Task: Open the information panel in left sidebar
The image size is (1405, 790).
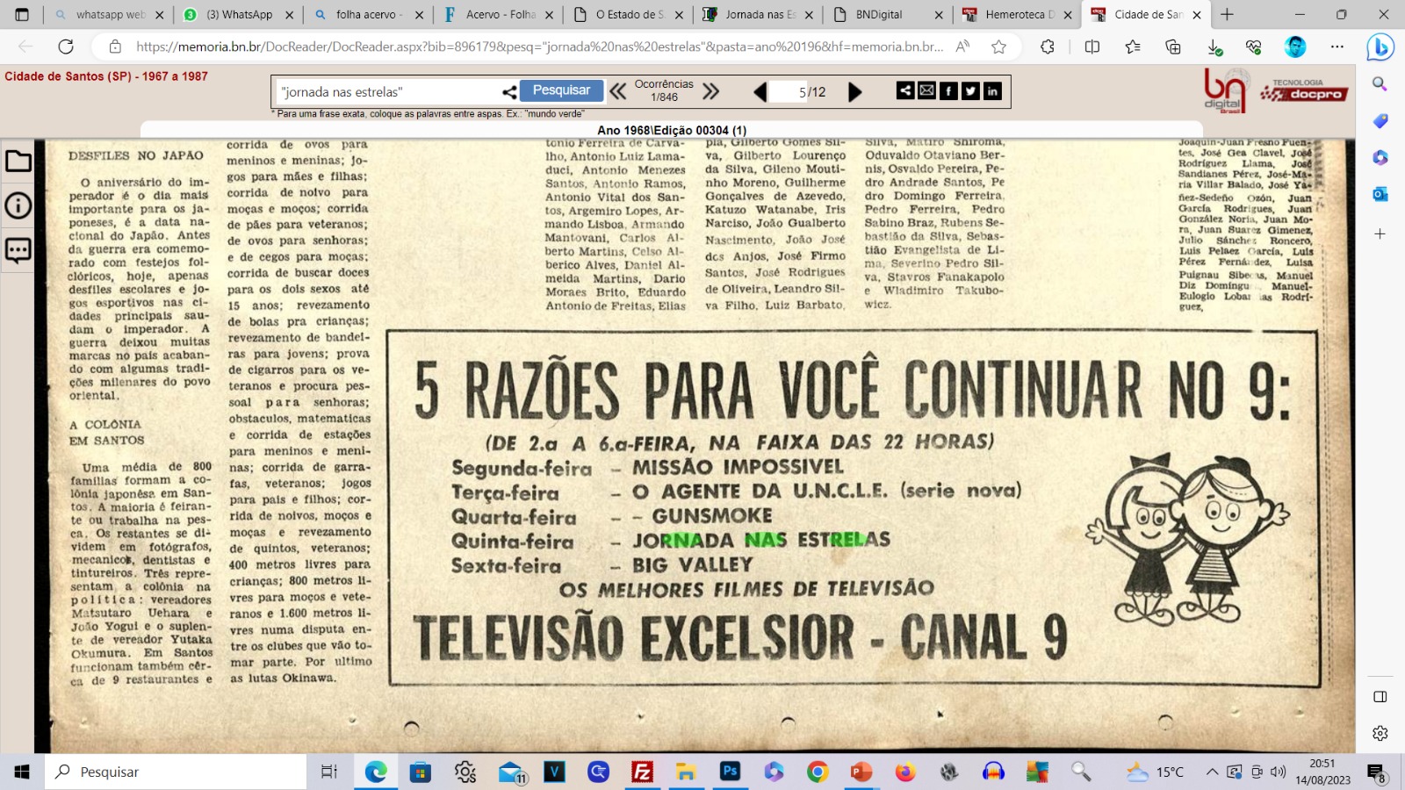Action: tap(18, 205)
